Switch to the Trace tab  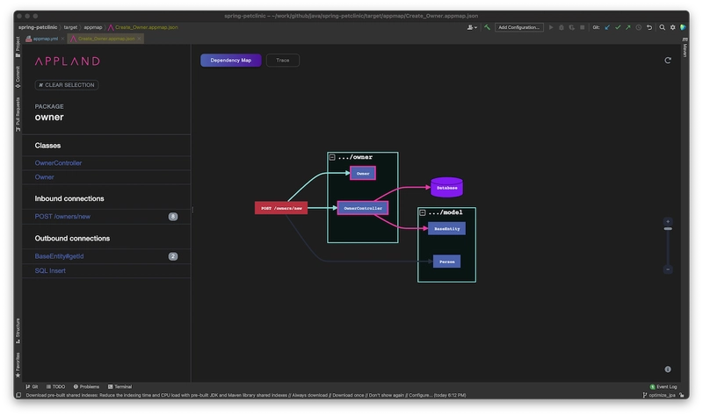[282, 61]
